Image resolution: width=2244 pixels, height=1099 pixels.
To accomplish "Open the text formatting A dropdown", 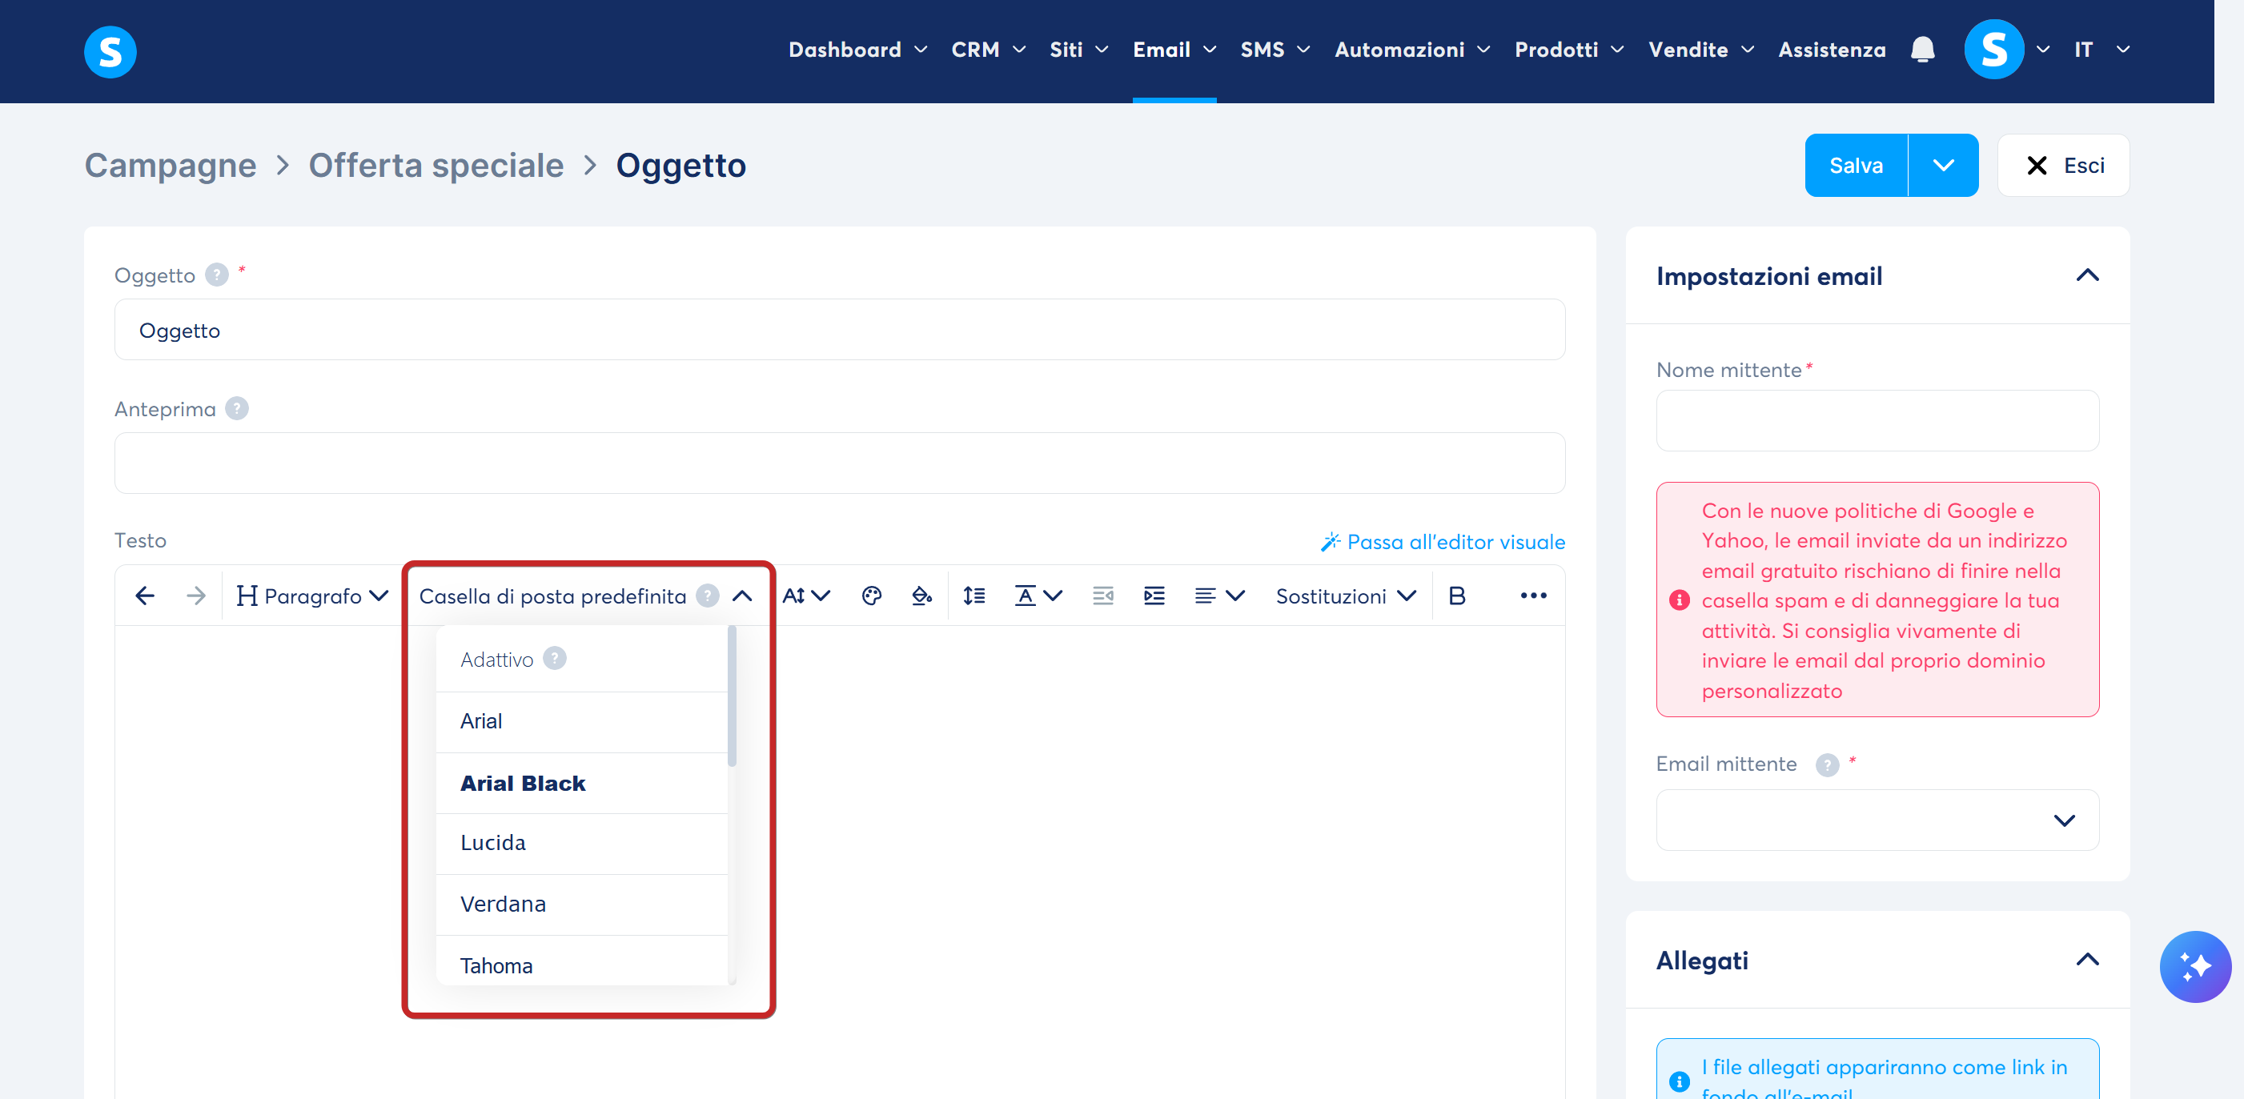I will [1038, 596].
